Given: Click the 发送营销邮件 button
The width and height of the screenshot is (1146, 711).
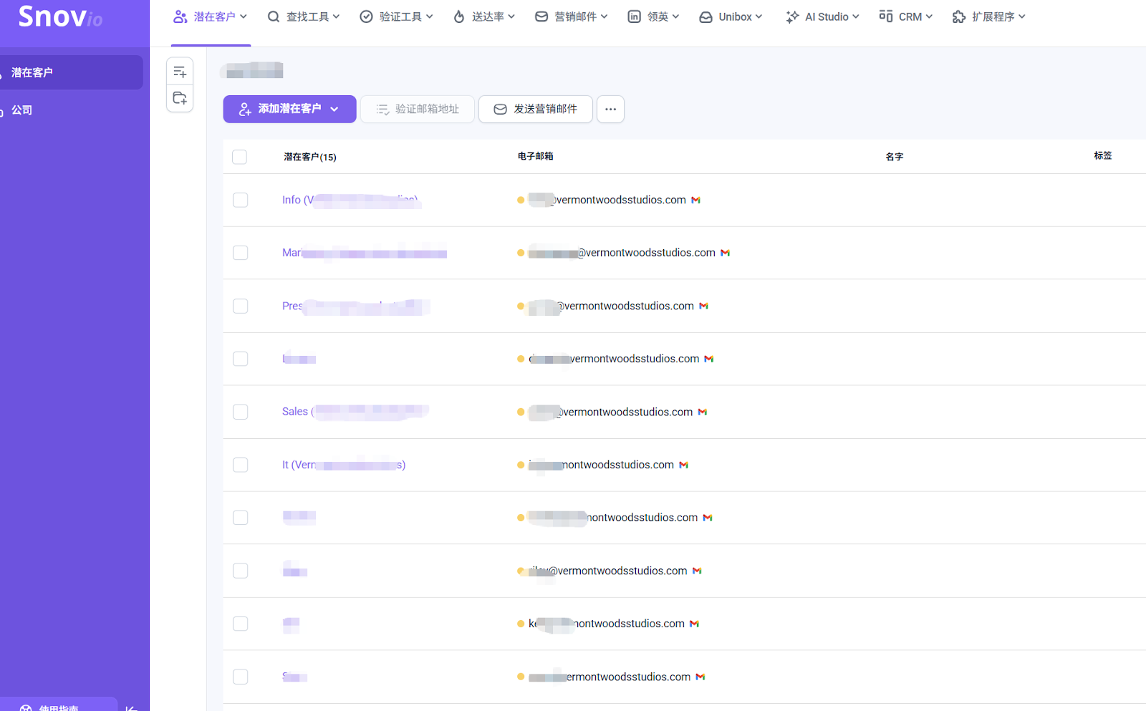Looking at the screenshot, I should click(x=535, y=109).
